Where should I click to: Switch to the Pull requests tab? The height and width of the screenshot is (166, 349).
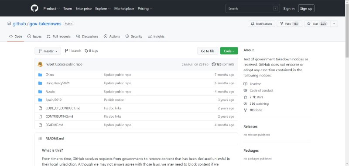point(59,37)
